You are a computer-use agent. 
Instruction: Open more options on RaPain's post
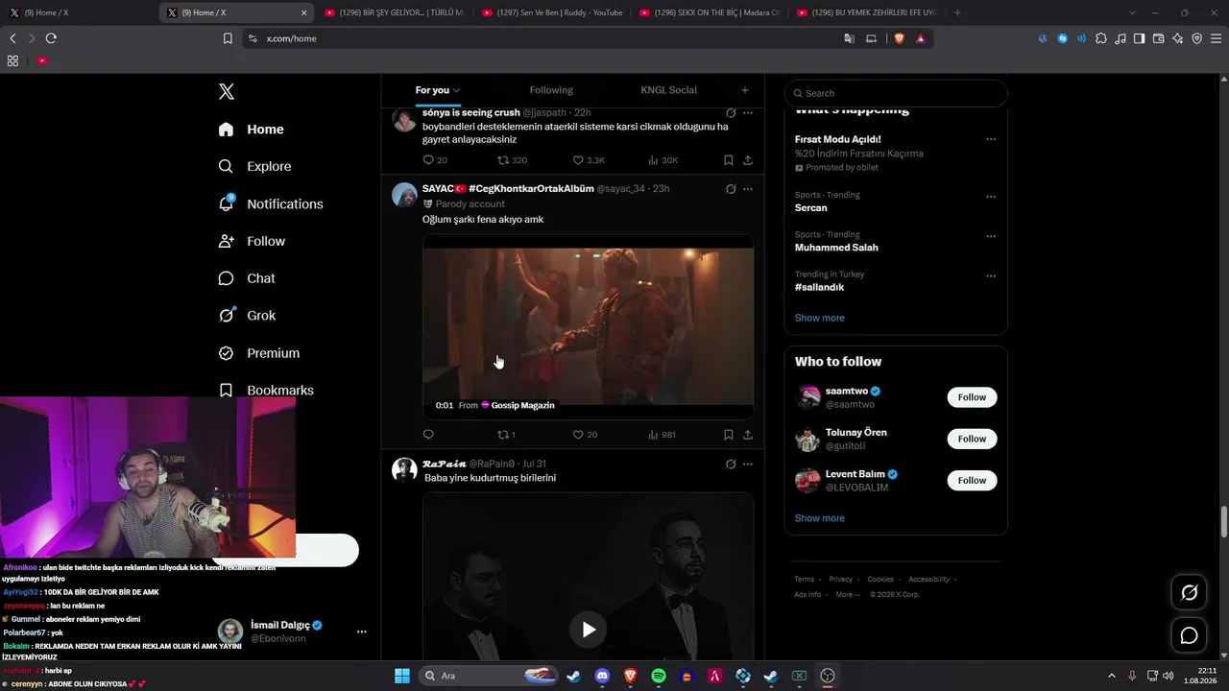tap(748, 465)
